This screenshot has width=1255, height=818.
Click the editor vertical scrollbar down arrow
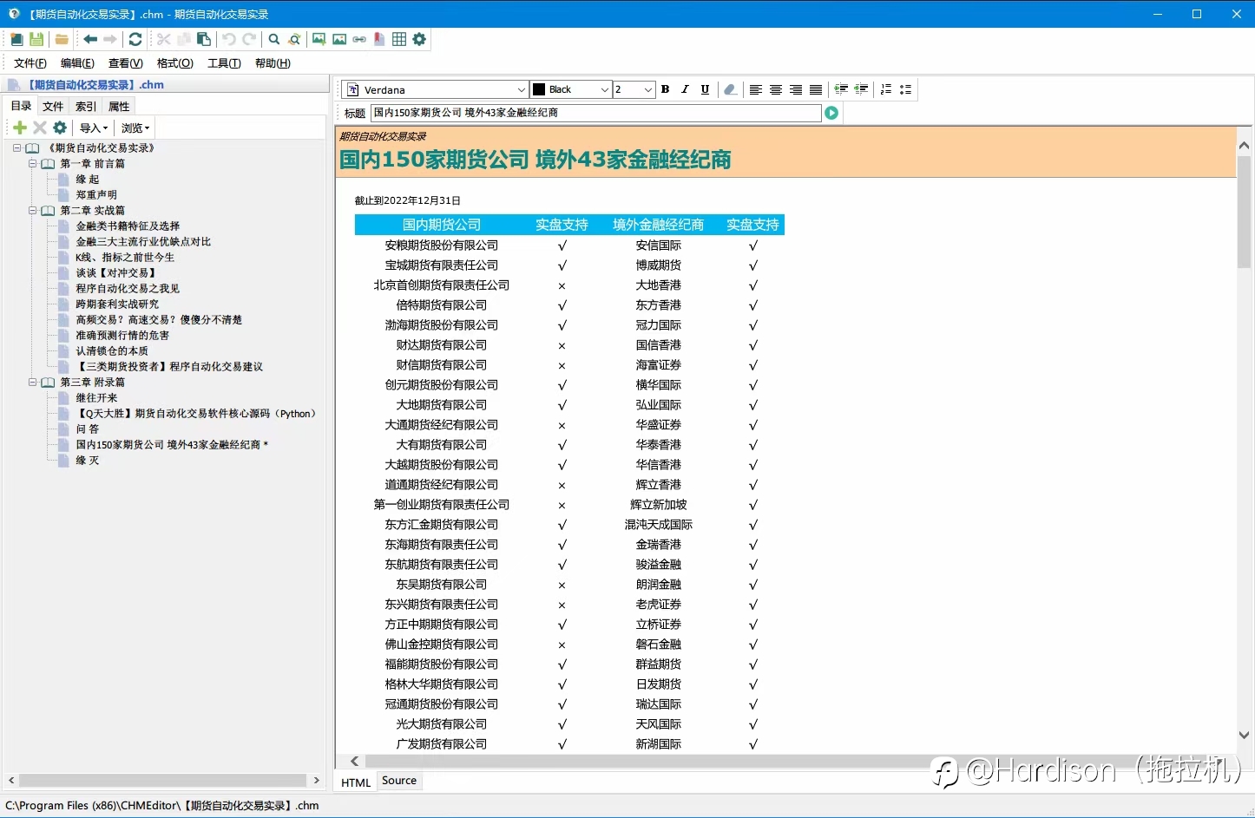point(1244,735)
